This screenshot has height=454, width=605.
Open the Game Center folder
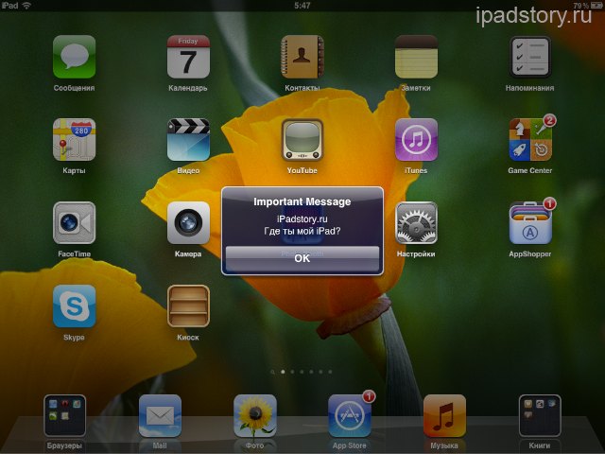pos(530,140)
